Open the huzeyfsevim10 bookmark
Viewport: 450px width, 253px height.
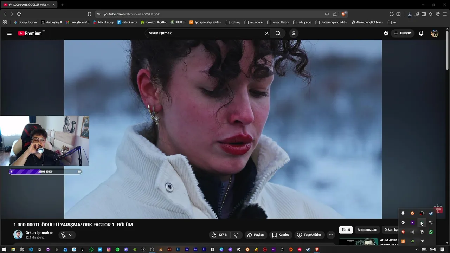pos(77,22)
